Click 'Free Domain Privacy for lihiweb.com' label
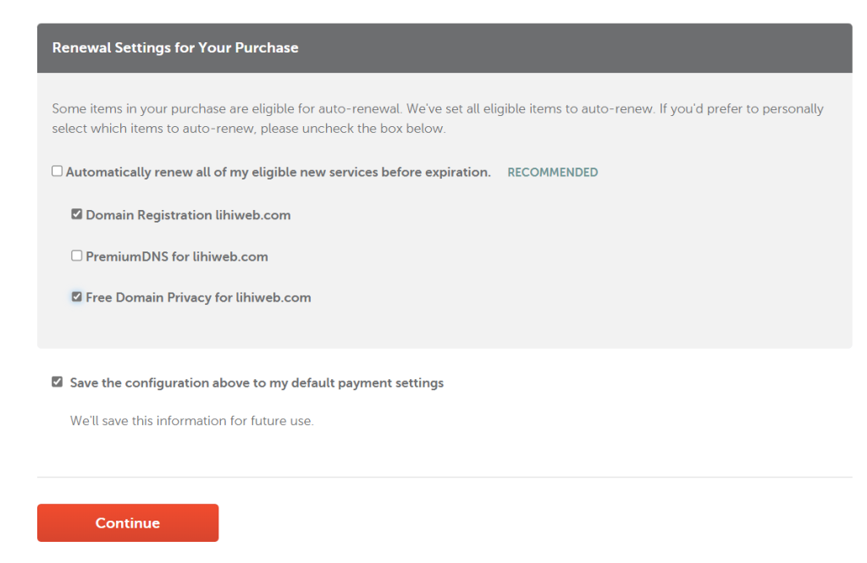The width and height of the screenshot is (867, 563). coord(198,298)
